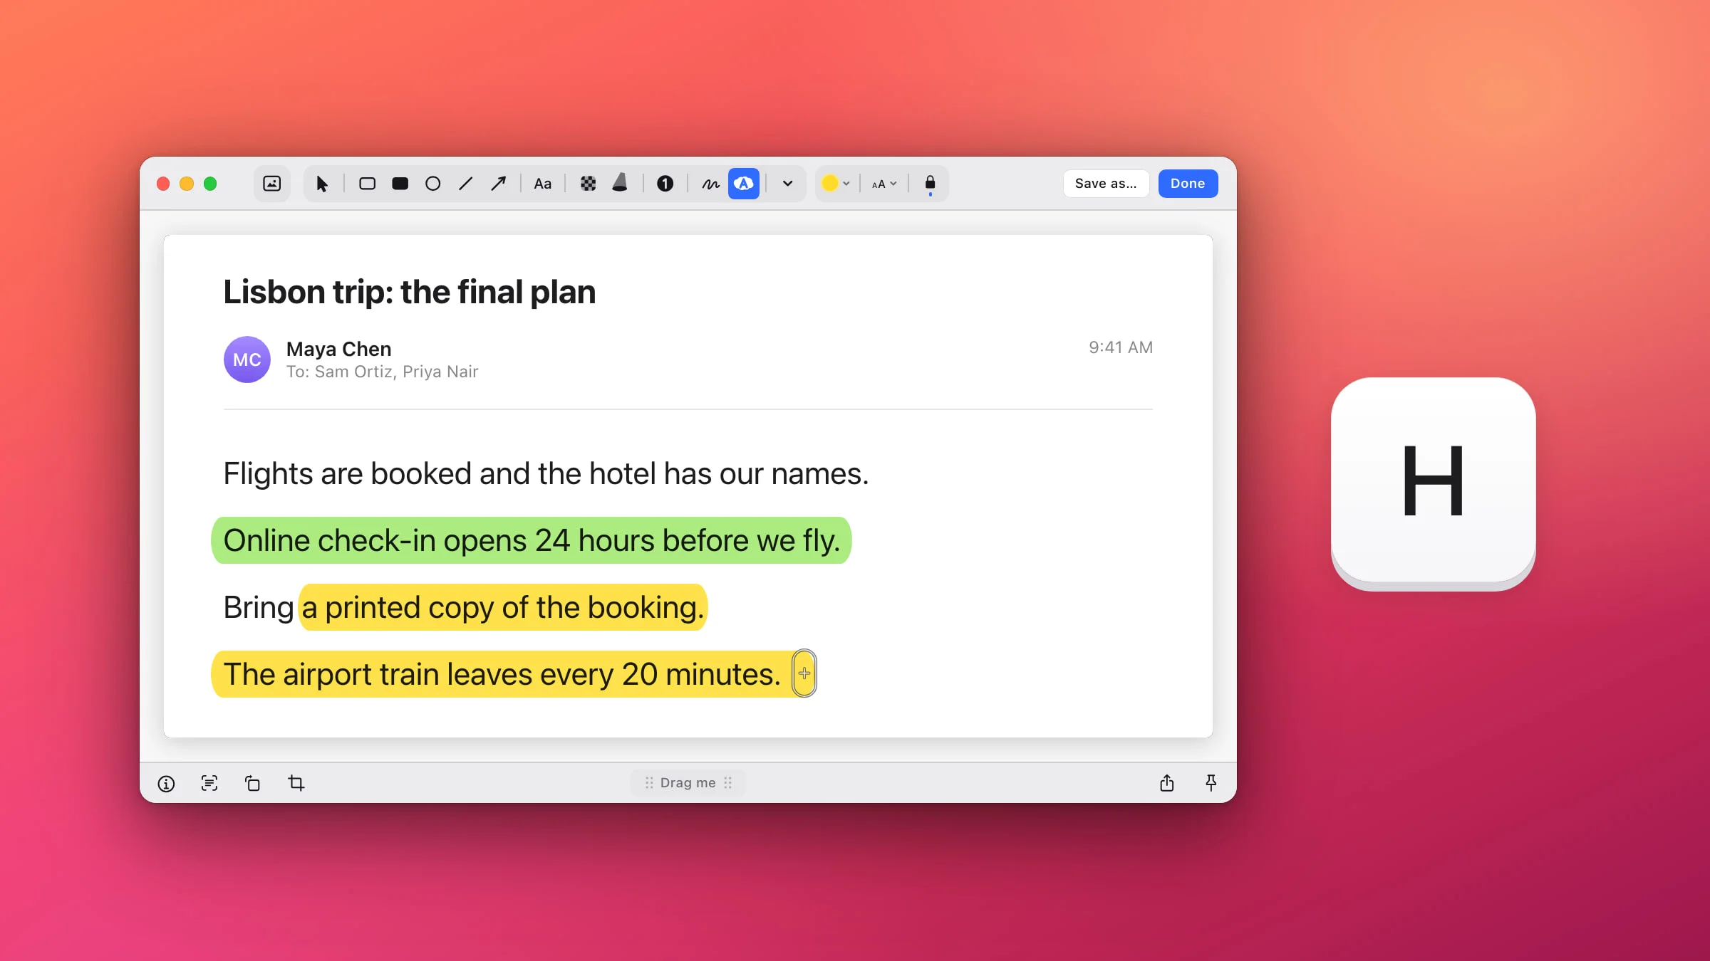Viewport: 1710px width, 961px height.
Task: Select the numbered counter tool
Action: click(665, 184)
